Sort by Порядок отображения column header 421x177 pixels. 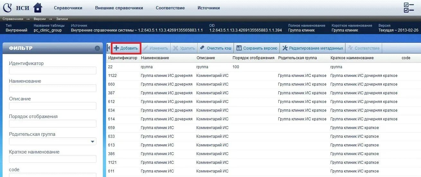coord(254,58)
